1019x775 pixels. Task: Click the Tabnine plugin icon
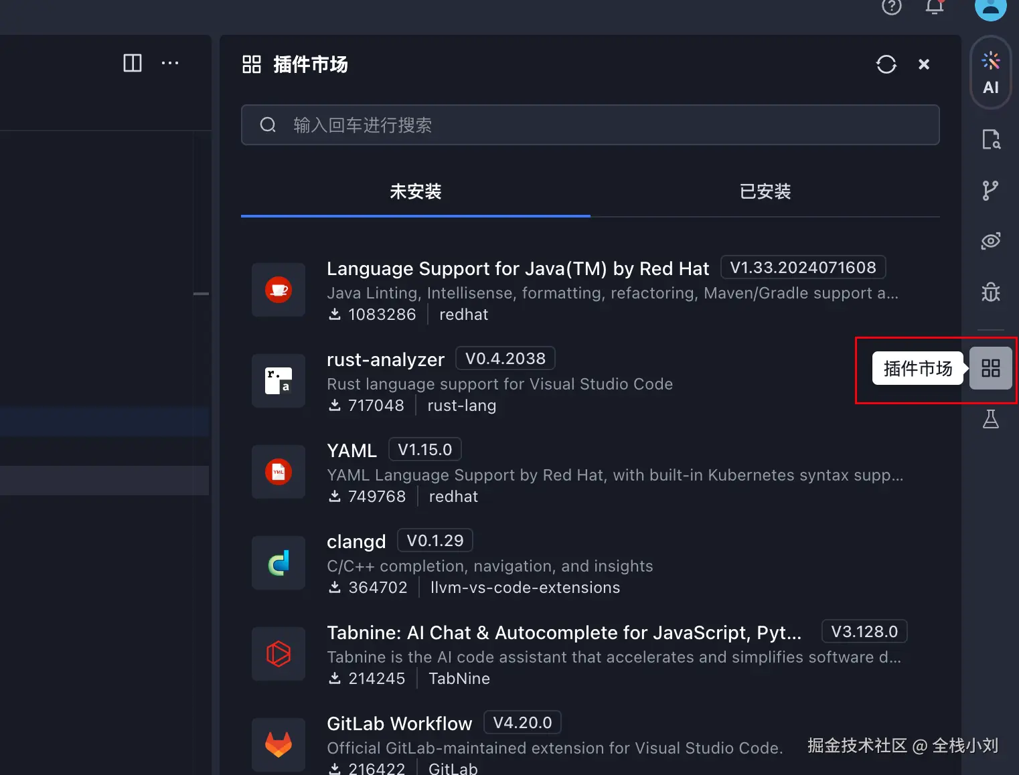[x=279, y=654]
